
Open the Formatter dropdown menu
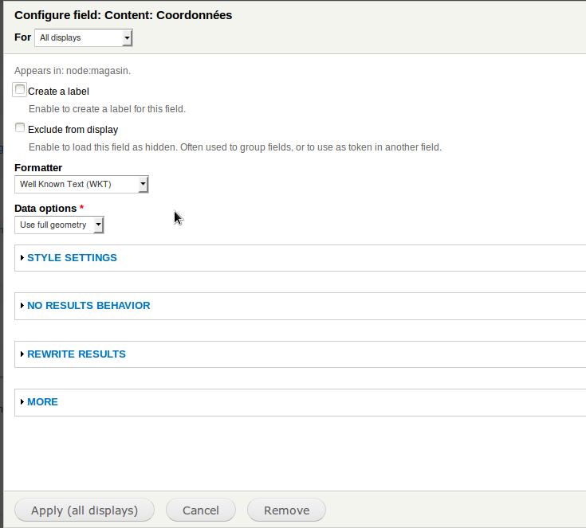click(81, 184)
